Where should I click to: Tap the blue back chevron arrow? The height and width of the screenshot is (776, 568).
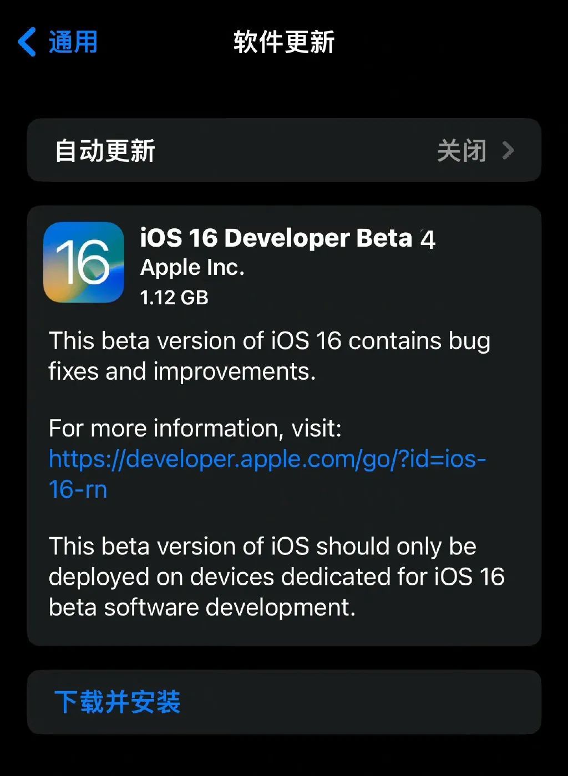coord(27,42)
